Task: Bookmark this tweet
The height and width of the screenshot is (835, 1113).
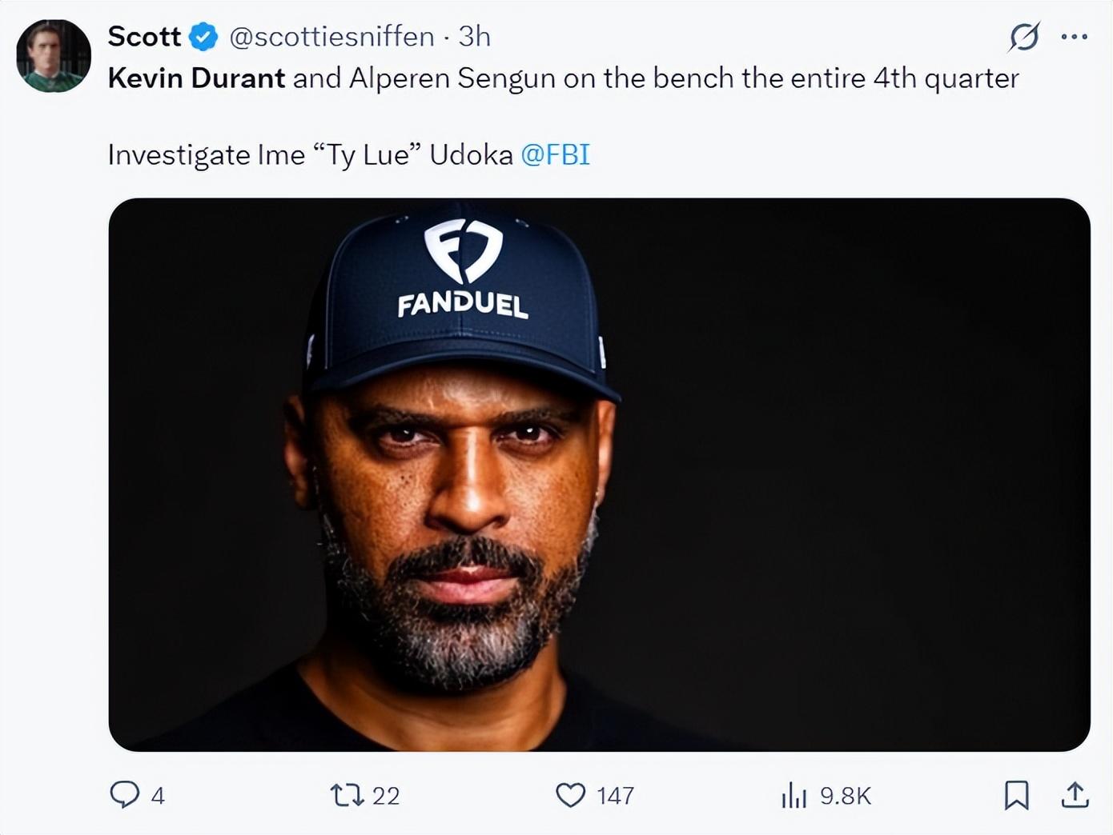Action: [1016, 795]
